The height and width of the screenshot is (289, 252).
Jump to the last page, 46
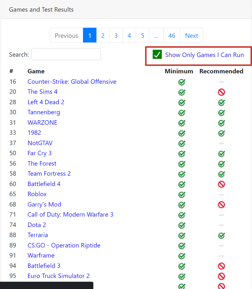pyautogui.click(x=172, y=35)
